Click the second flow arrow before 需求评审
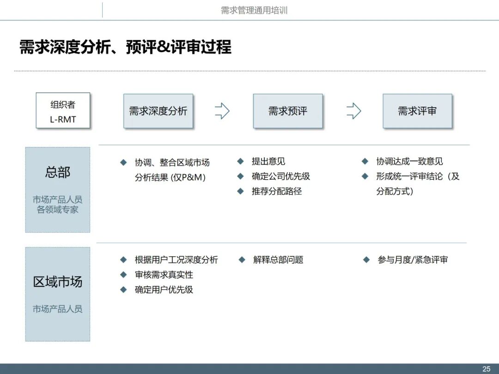Viewport: 499px width, 374px height. click(353, 111)
